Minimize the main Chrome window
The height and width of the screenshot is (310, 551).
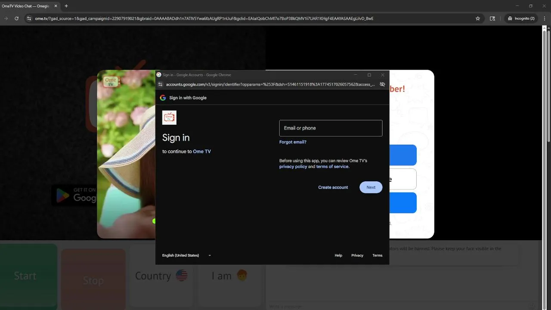coord(517,6)
